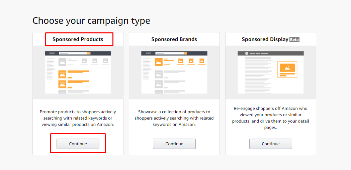Image resolution: width=351 pixels, height=170 pixels.
Task: Select the Sponsored Products heading
Action: (78, 39)
